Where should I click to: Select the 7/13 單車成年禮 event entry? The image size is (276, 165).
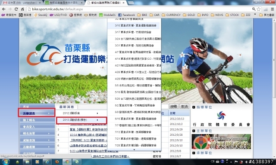click(134, 132)
